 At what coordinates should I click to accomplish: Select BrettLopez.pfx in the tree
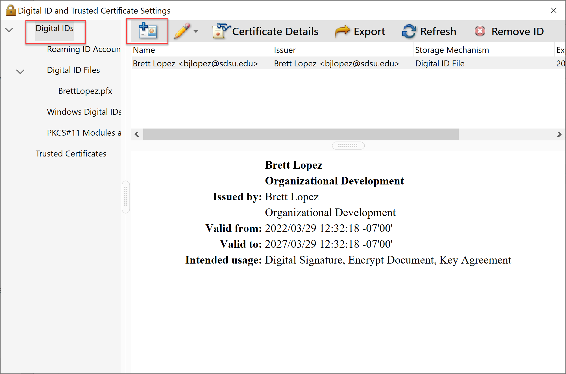pyautogui.click(x=85, y=91)
